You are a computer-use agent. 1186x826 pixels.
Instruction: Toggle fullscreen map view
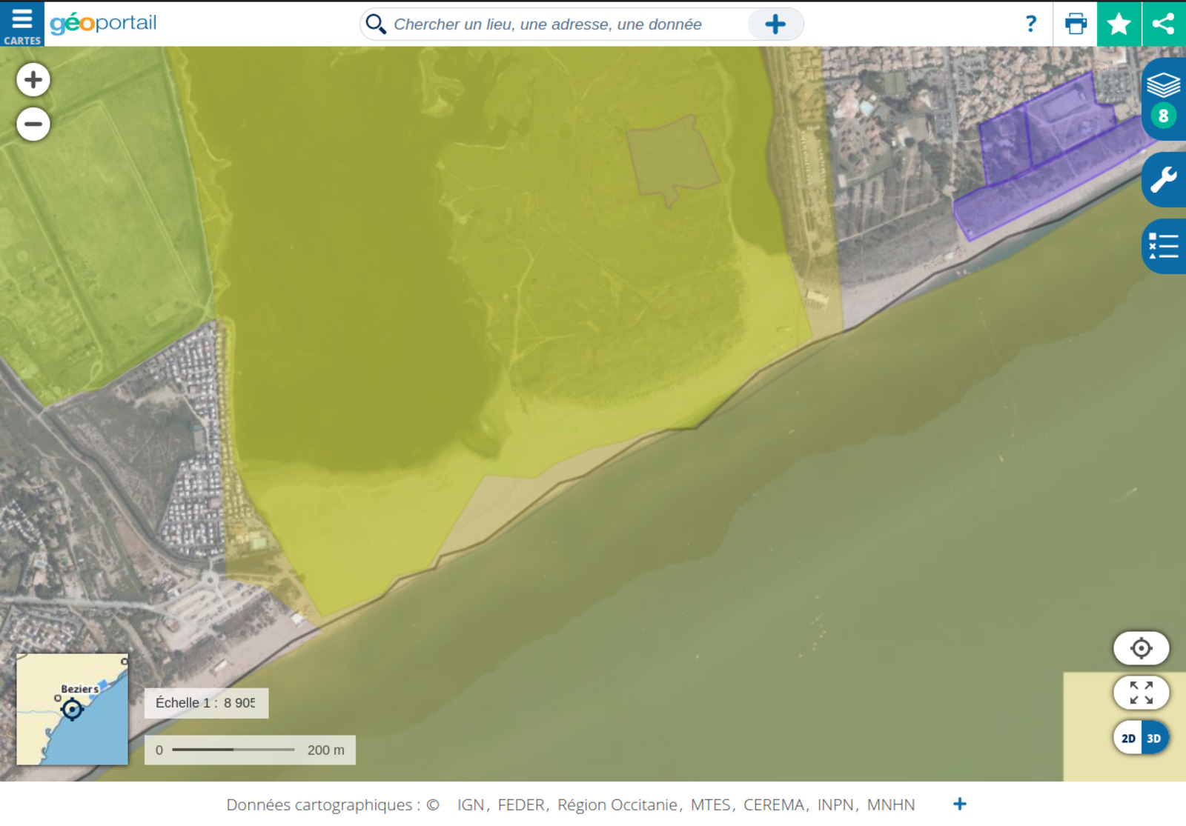1141,693
